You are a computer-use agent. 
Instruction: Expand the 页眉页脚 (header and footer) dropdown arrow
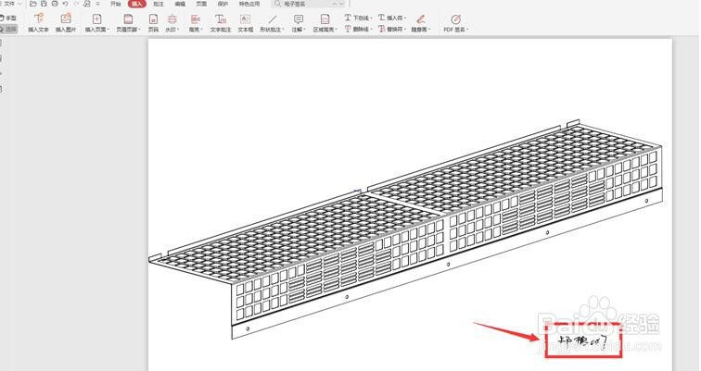click(140, 30)
